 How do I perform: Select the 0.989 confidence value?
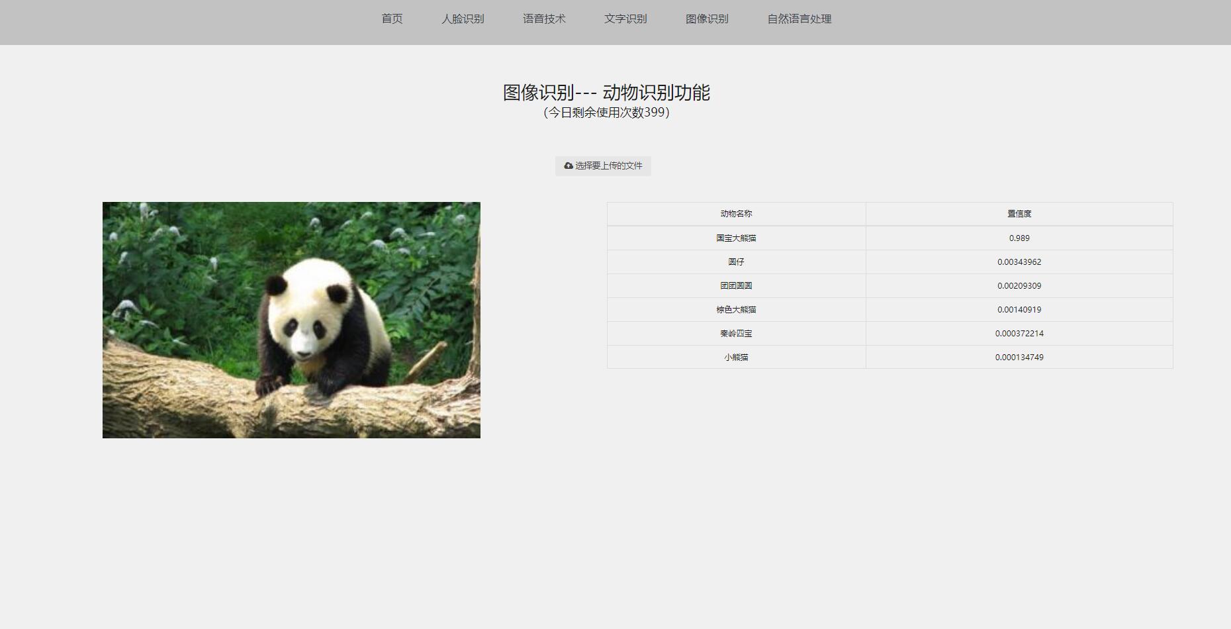1019,238
